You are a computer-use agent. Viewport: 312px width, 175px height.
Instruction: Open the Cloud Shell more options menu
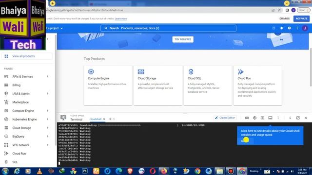coord(278,118)
